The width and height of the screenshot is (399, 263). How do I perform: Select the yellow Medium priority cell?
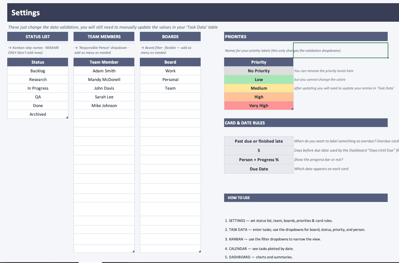point(259,88)
